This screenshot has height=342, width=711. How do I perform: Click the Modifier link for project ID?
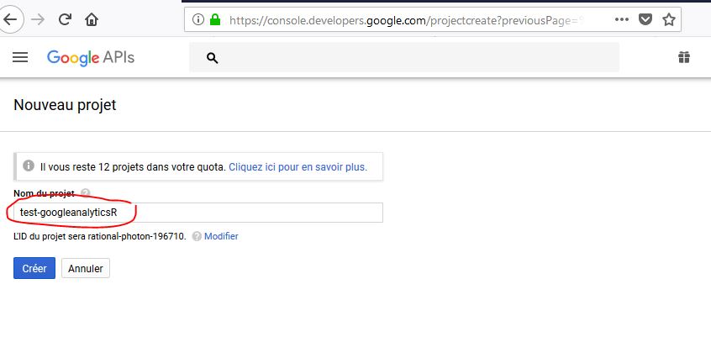[x=221, y=236]
